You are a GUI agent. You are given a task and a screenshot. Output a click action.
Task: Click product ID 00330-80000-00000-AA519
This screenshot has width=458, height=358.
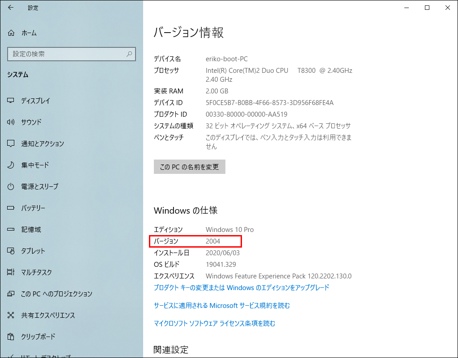[246, 114]
